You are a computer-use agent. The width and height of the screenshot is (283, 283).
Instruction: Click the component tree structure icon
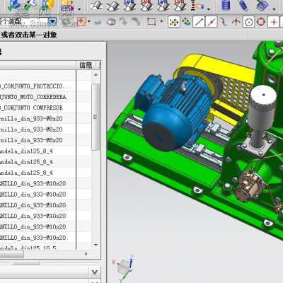197,5
